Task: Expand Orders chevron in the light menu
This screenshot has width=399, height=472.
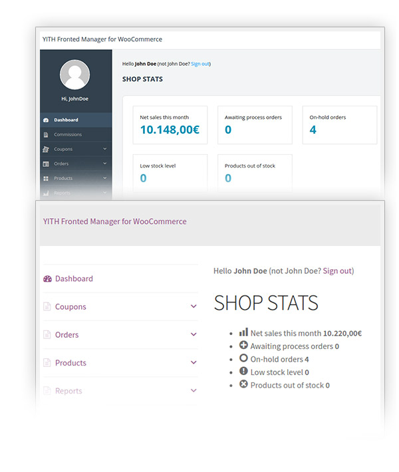Action: 194,335
